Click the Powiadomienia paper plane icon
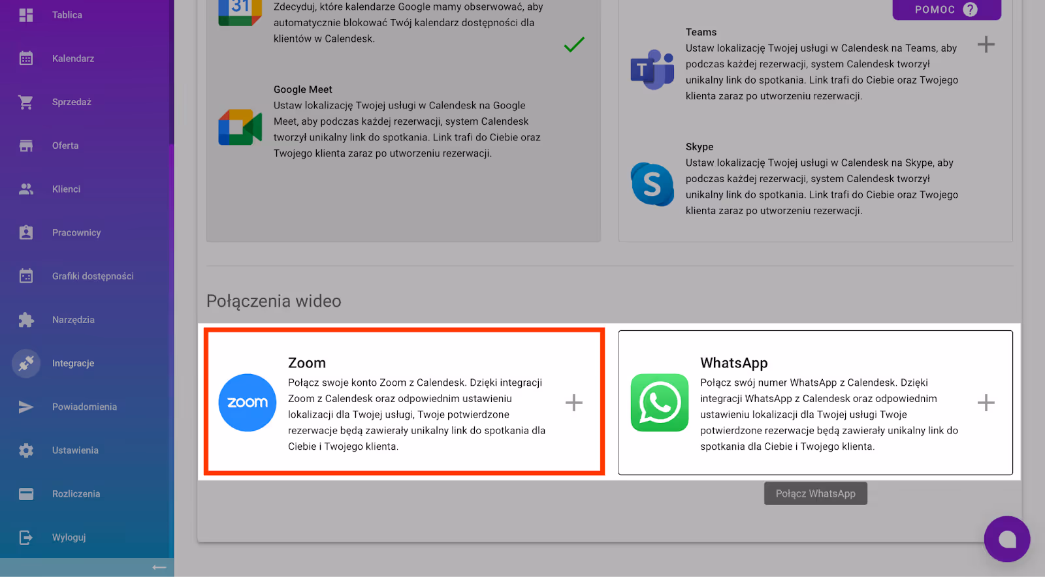Screen dimensions: 1045x577 [x=26, y=407]
